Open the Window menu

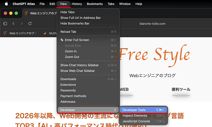(x=125, y=4)
